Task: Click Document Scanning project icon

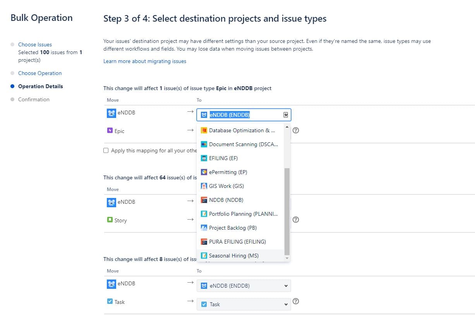Action: (204, 144)
